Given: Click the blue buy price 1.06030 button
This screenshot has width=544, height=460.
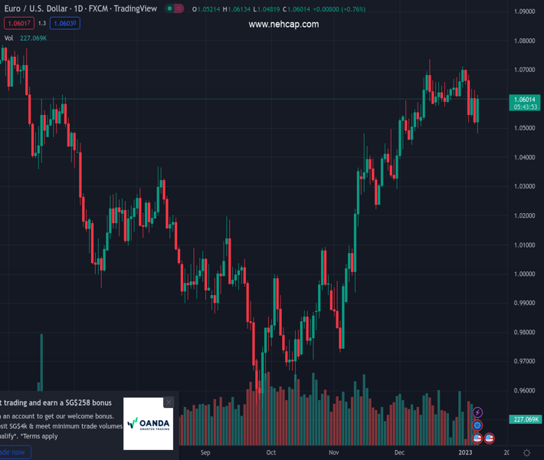Looking at the screenshot, I should click(x=64, y=23).
